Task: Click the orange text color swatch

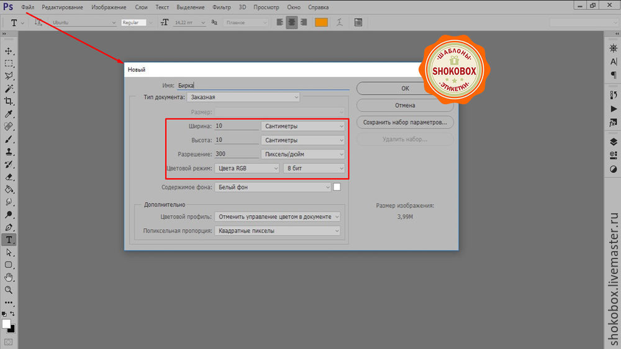Action: (x=321, y=22)
